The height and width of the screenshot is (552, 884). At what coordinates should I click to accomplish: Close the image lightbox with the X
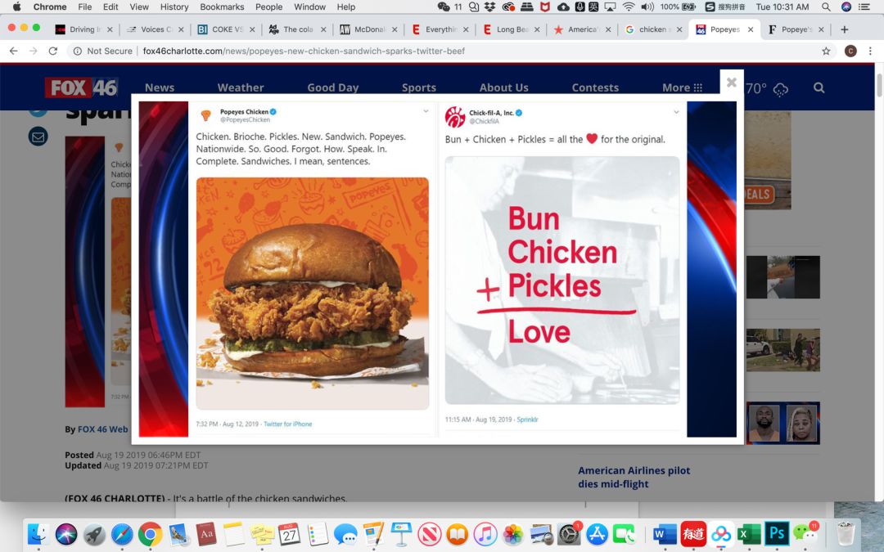tap(731, 83)
